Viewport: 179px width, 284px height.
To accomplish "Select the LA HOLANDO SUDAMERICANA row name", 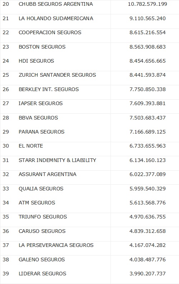I will click(56, 18).
